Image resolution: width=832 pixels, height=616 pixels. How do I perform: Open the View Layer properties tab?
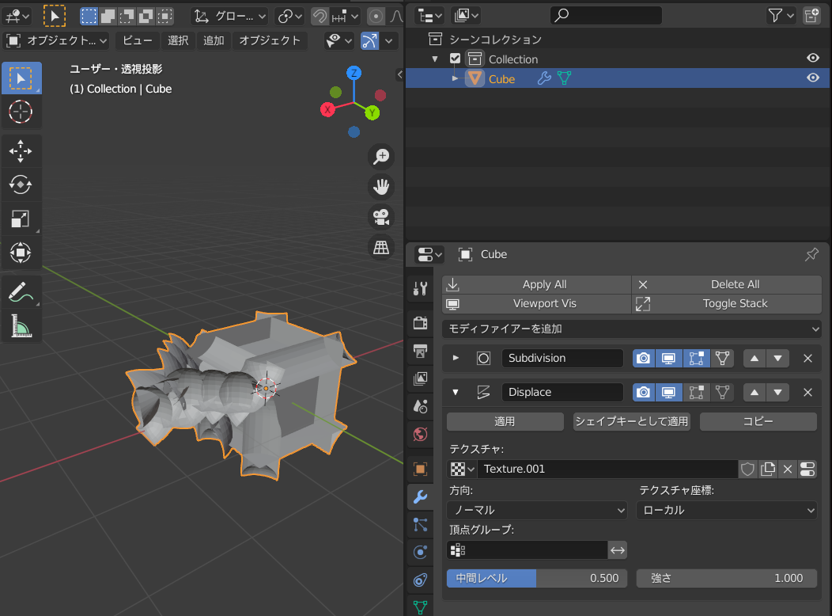(420, 378)
